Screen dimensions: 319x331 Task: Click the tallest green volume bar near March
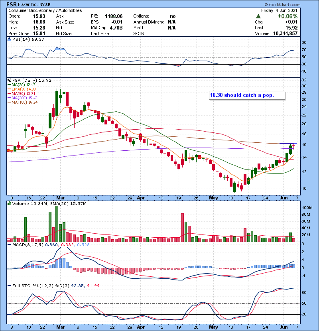click(x=57, y=224)
